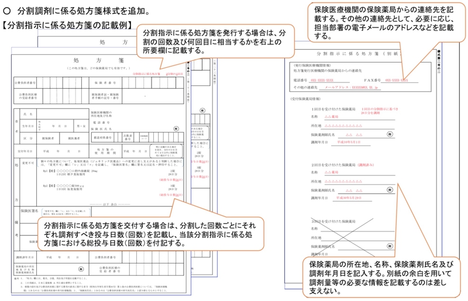
Task: Click the (受付保険薬局情報) section label
Action: pos(305,99)
